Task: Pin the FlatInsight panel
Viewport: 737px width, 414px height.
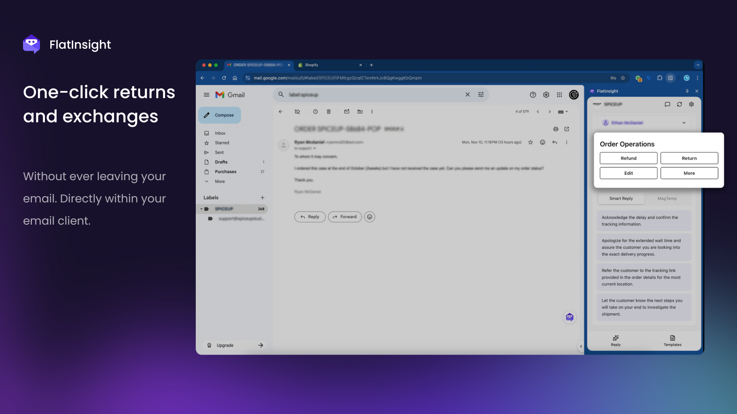Action: coord(687,91)
